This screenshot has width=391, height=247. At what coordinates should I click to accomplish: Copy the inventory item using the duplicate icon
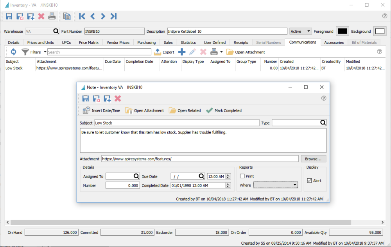[67, 16]
